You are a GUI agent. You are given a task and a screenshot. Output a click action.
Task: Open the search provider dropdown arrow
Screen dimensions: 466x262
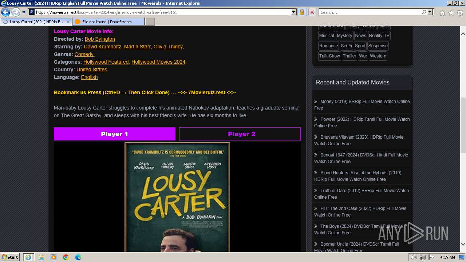(x=430, y=12)
